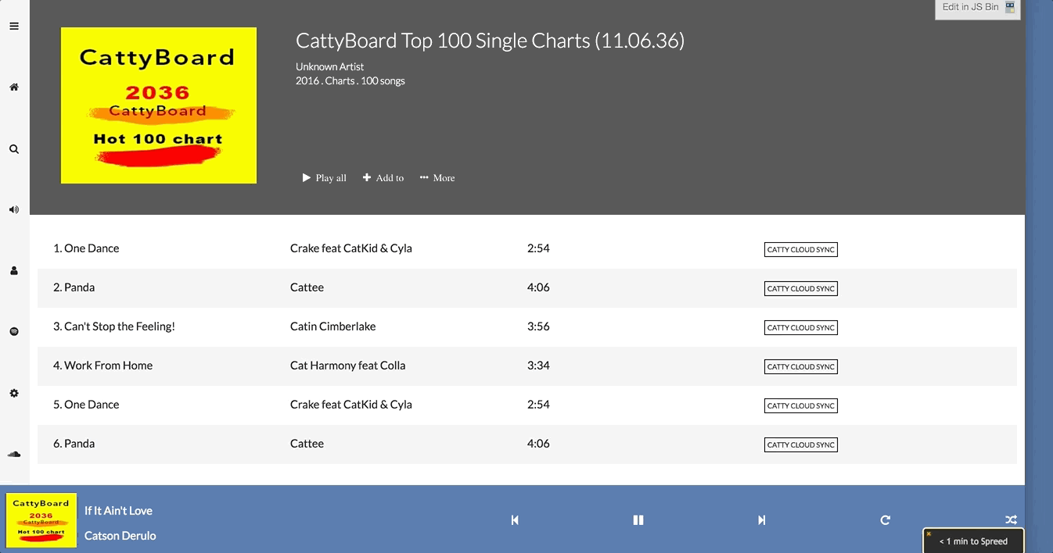Screen dimensions: 1053x553
Task: Open Search from the sidebar magnifier icon
Action: (14, 148)
